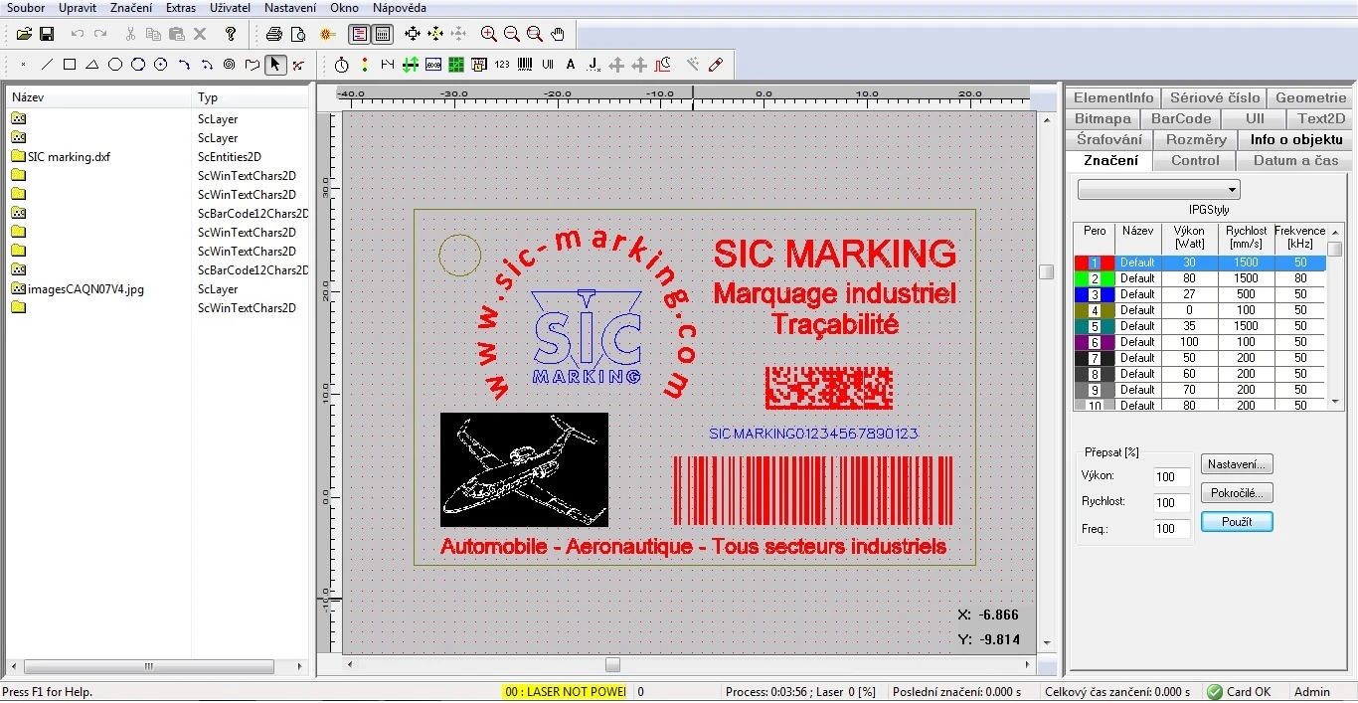Switch to the Geometrie tab
This screenshot has height=703, width=1358.
point(1310,97)
